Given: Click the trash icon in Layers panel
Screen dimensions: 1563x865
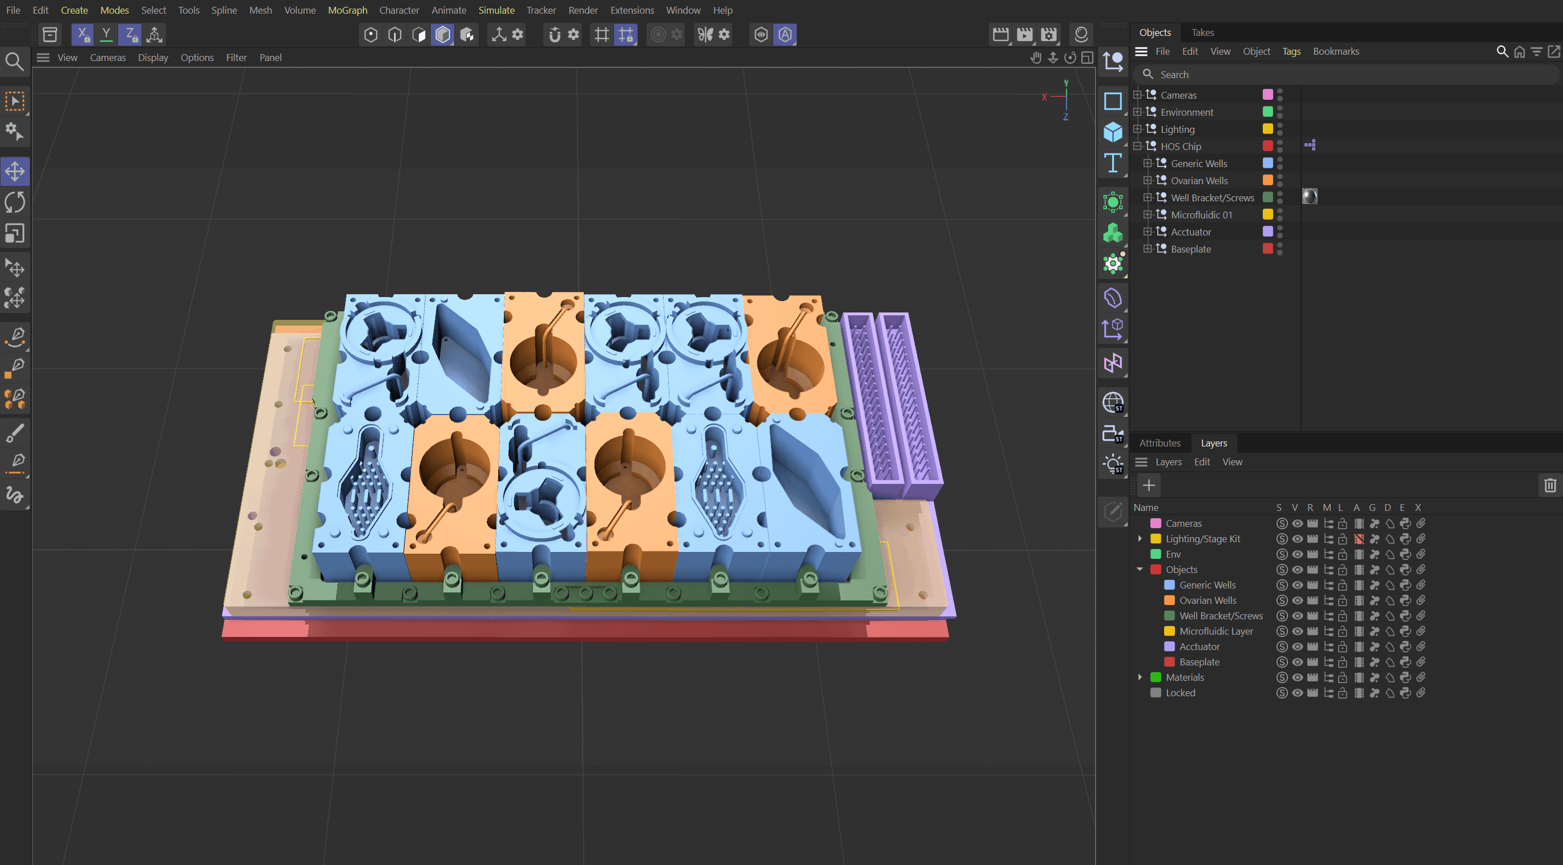Looking at the screenshot, I should [1550, 485].
